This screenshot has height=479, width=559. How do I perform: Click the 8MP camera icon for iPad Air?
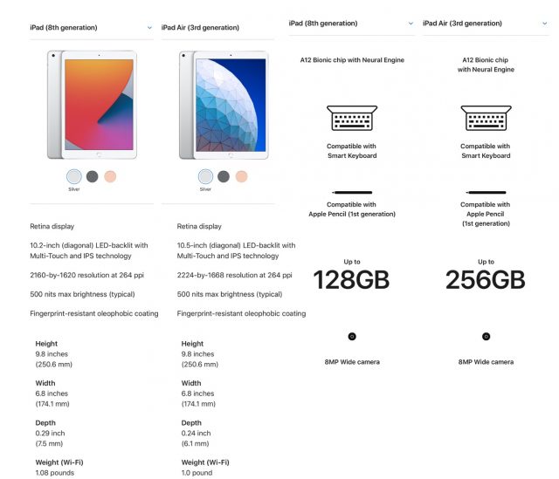click(486, 336)
